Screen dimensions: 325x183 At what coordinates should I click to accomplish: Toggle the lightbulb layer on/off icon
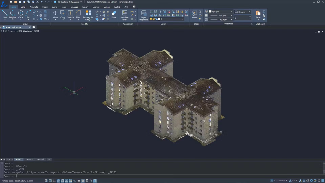click(151, 19)
